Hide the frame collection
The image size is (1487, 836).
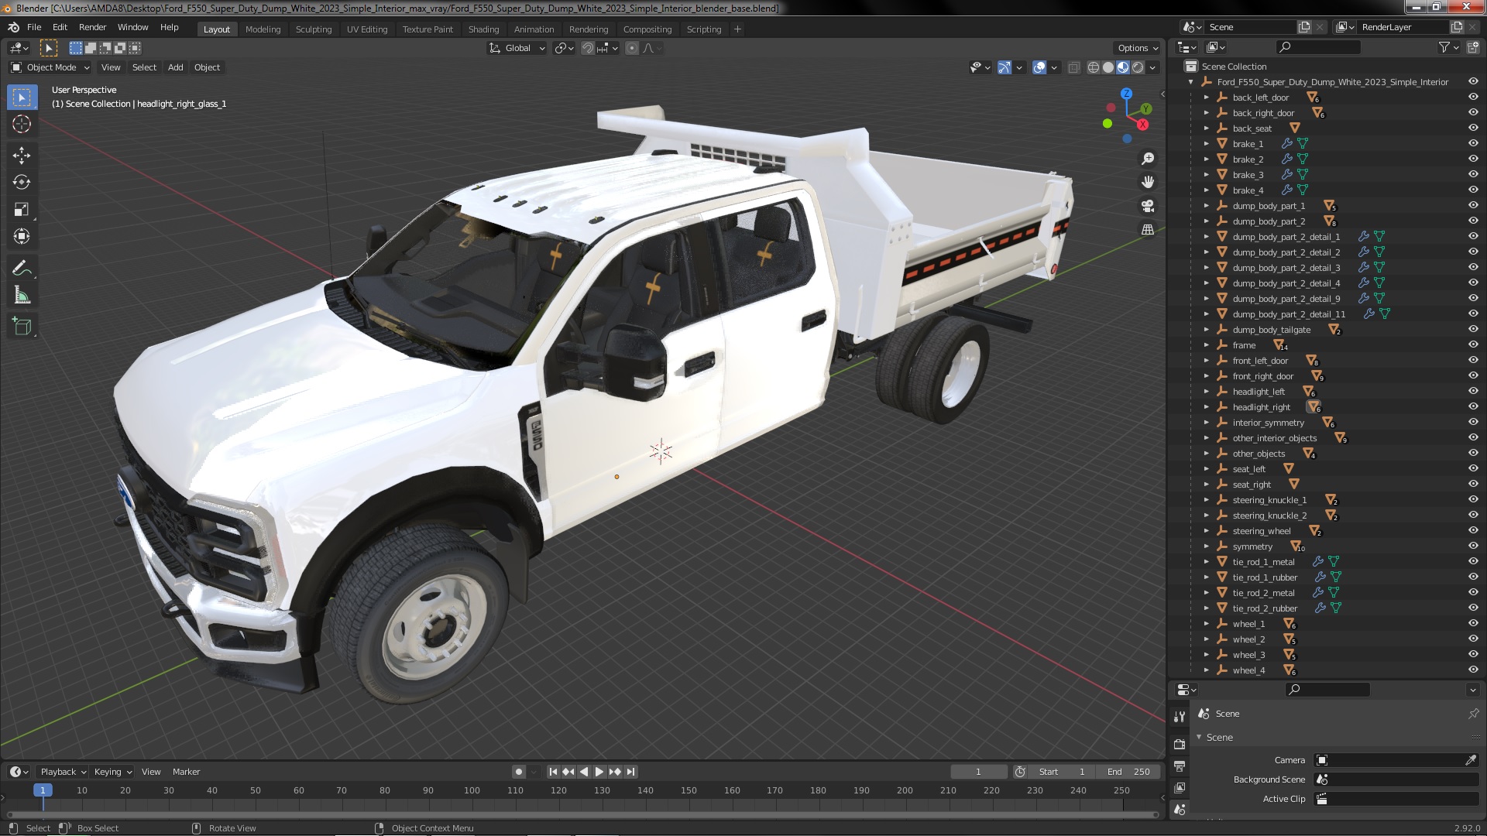click(x=1473, y=345)
